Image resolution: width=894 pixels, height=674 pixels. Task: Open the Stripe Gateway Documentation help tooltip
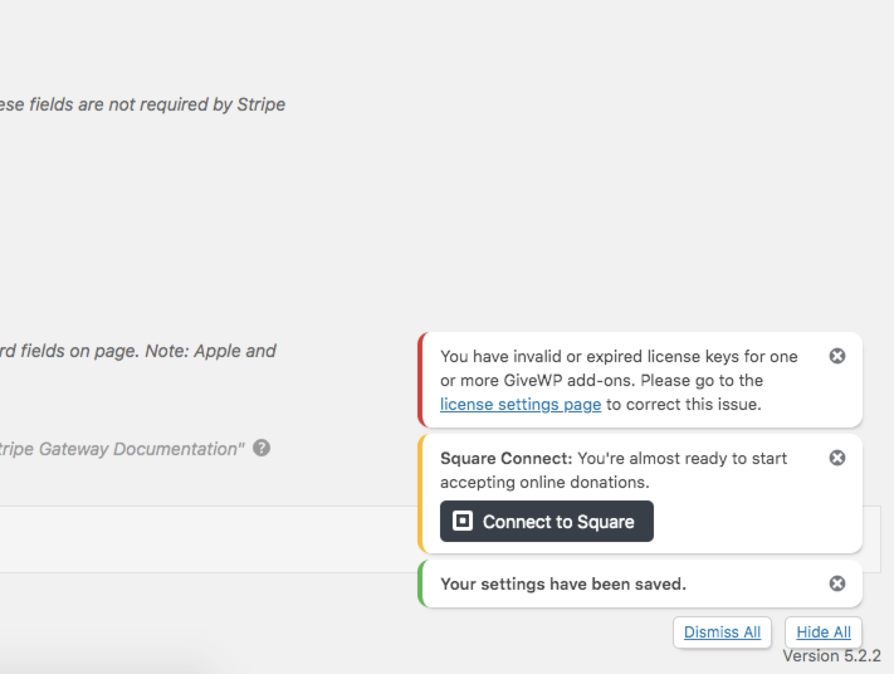pyautogui.click(x=262, y=448)
